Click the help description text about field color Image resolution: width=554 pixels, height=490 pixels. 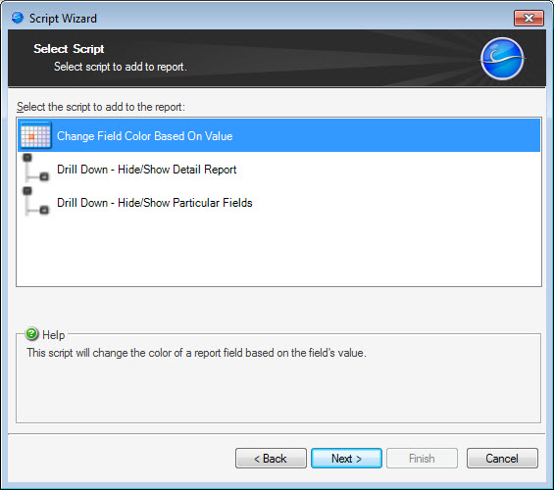click(196, 353)
